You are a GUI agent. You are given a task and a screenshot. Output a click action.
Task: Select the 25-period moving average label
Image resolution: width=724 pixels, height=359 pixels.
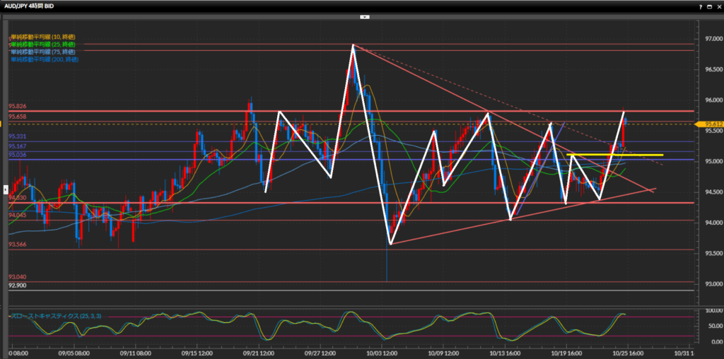pos(42,45)
